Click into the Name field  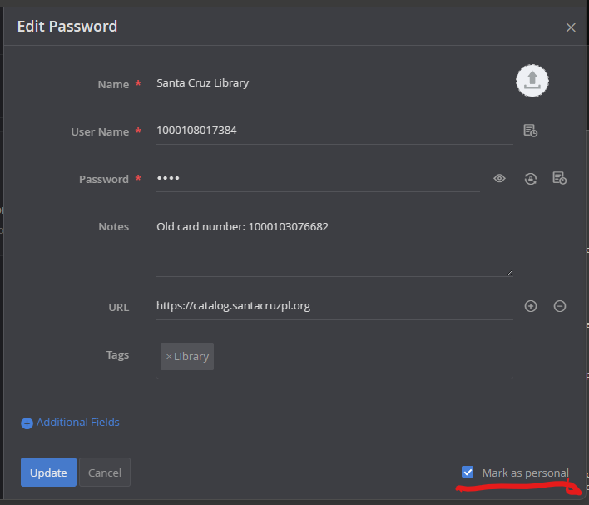click(x=333, y=83)
